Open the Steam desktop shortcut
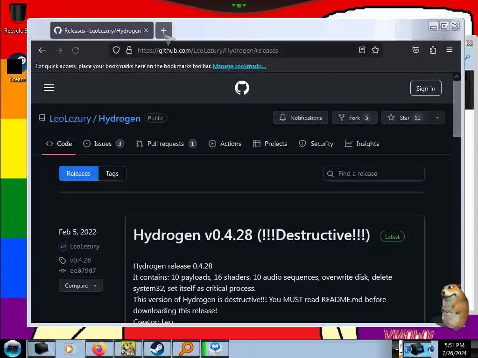The height and width of the screenshot is (358, 478). click(16, 68)
